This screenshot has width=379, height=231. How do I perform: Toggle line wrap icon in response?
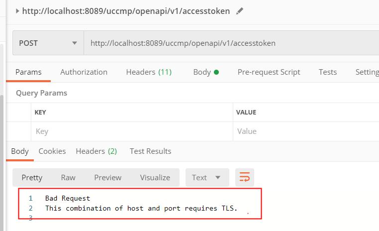click(x=245, y=177)
